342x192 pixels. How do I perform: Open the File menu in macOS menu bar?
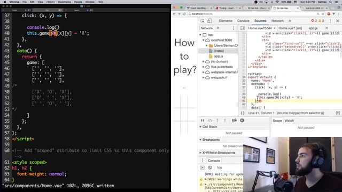click(x=25, y=2)
